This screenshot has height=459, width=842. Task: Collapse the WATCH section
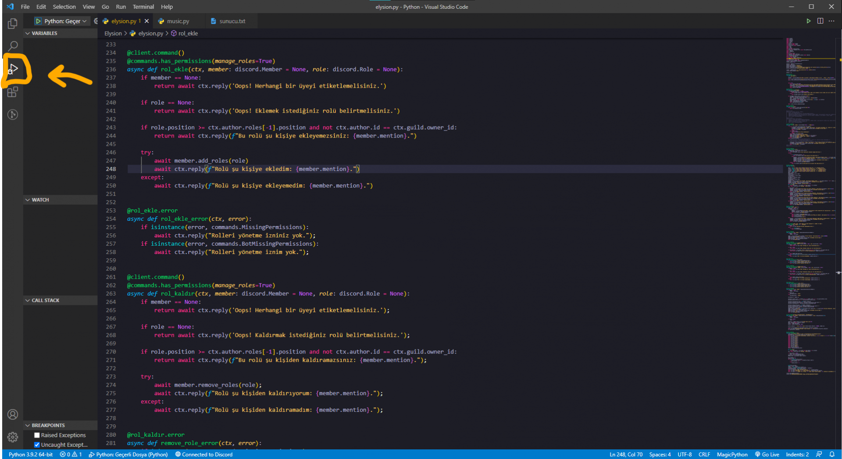(x=61, y=200)
